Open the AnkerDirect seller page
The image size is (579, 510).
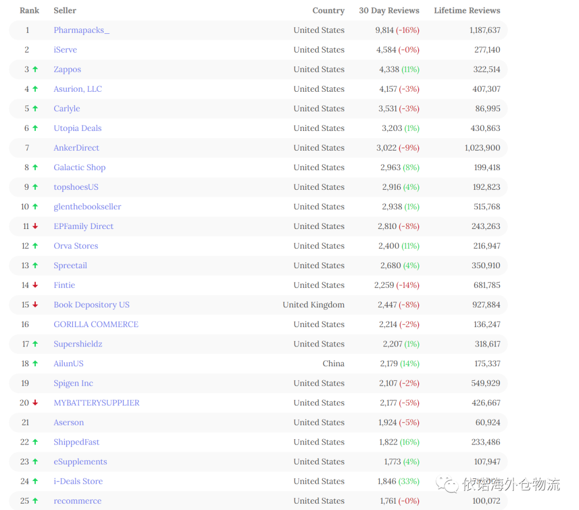click(77, 147)
